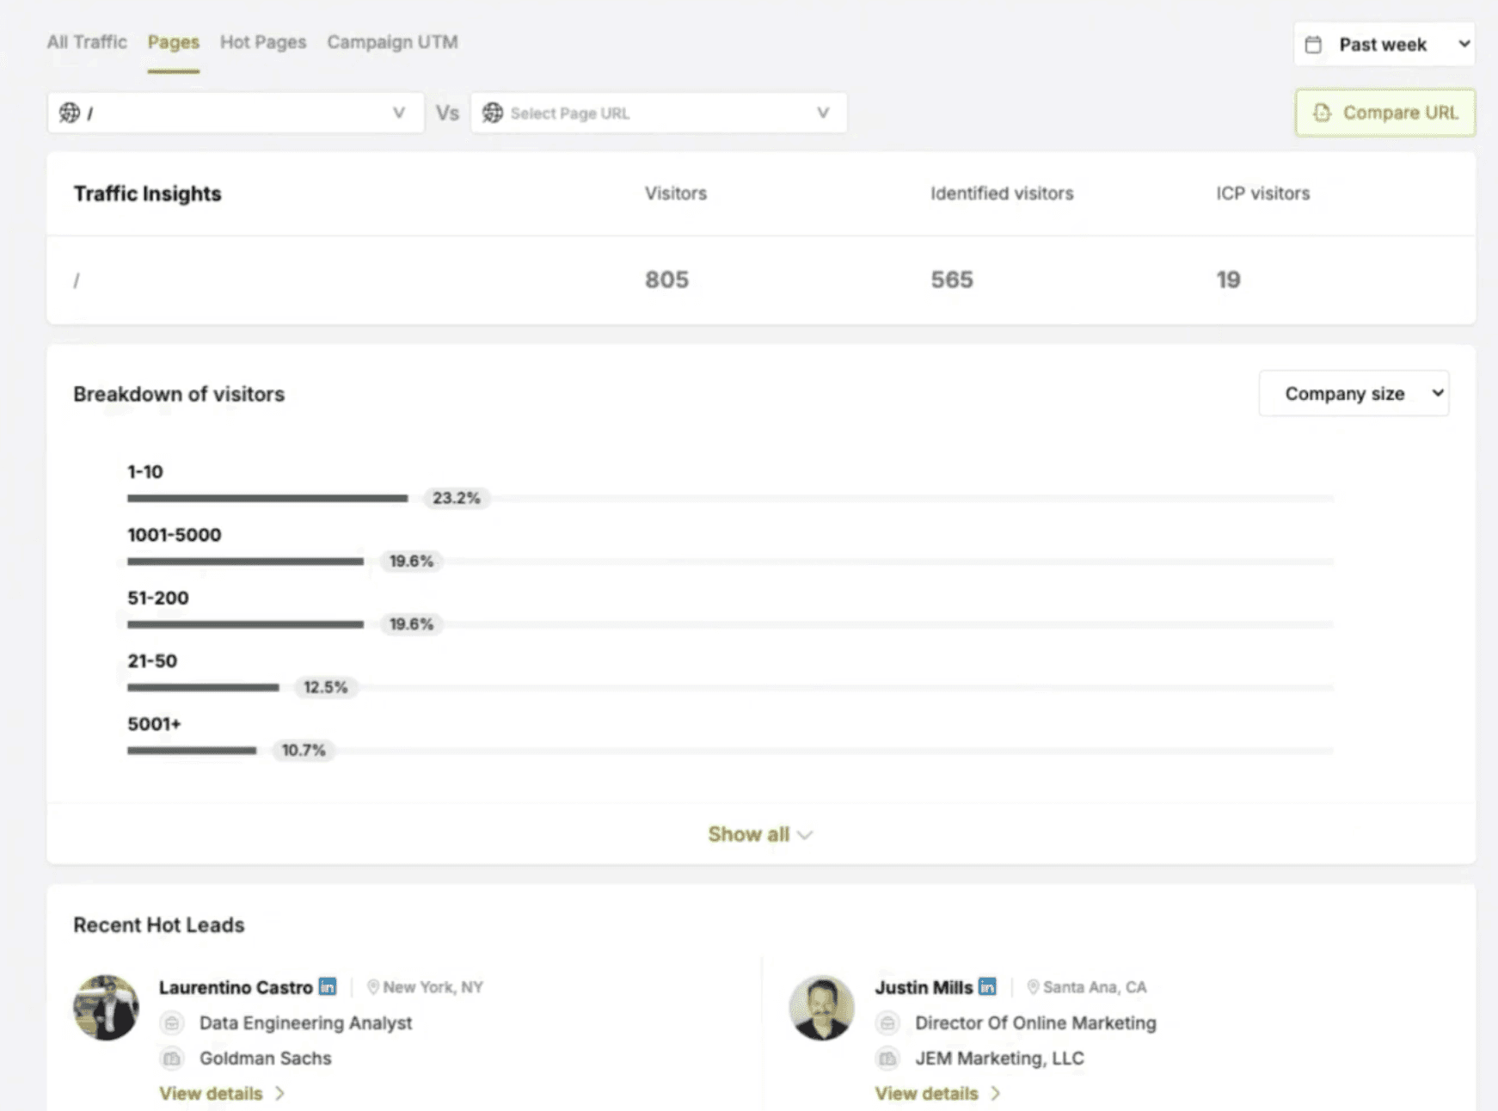1498x1111 pixels.
Task: Click the 21-50 company size label
Action: (x=152, y=661)
